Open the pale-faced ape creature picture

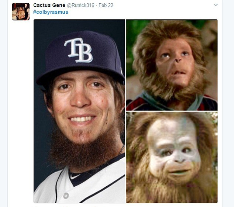pyautogui.click(x=172, y=158)
